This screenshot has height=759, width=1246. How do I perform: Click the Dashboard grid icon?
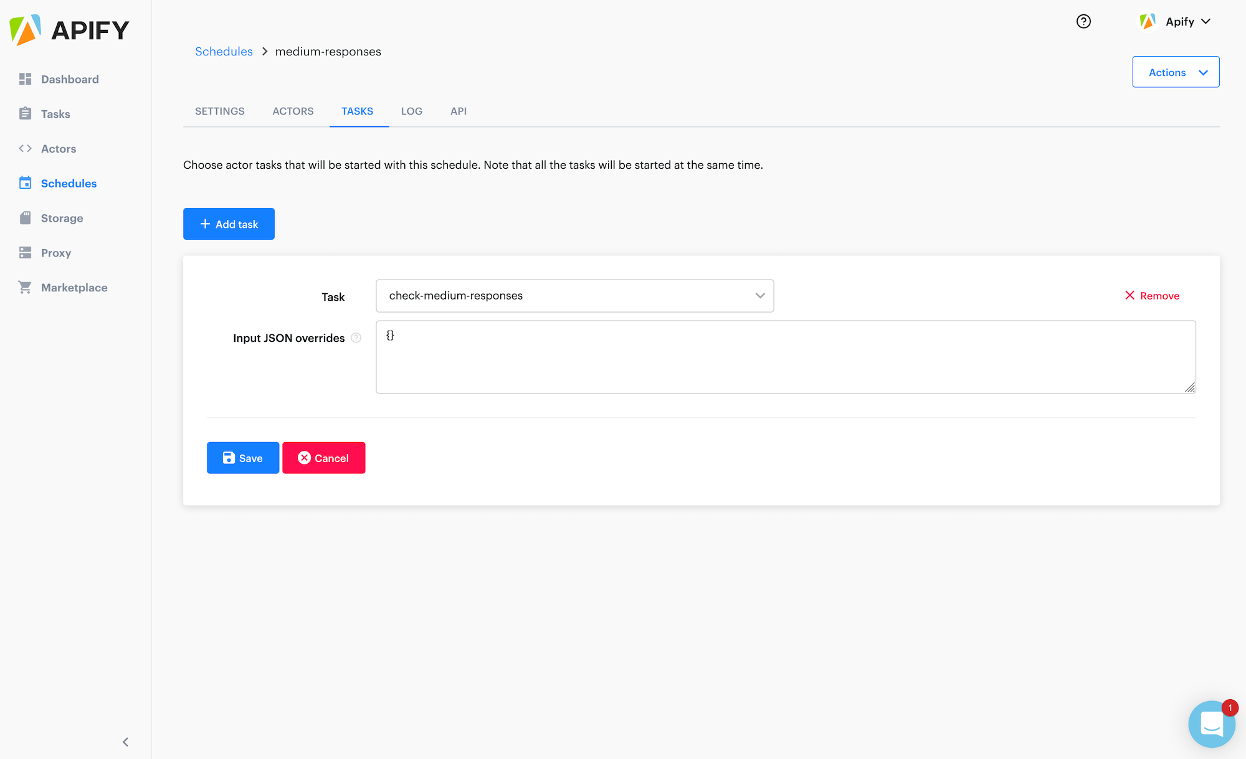point(25,79)
